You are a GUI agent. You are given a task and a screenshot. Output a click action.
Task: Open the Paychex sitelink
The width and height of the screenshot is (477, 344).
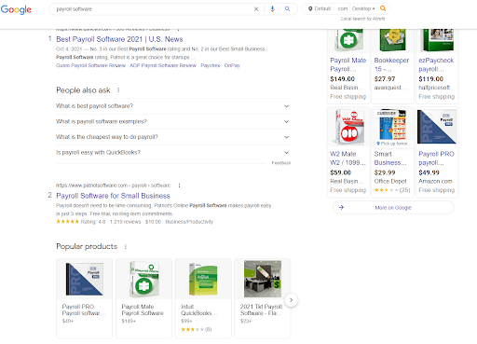[211, 65]
